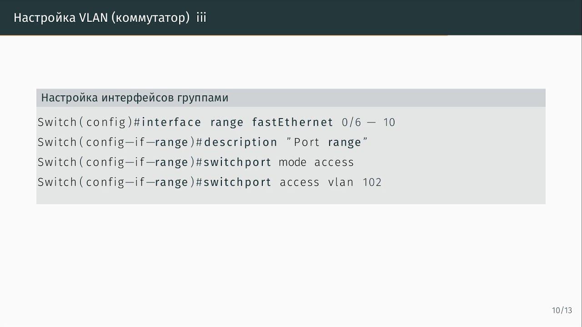Click the word "description" in the code
This screenshot has height=327, width=582.
click(x=241, y=142)
